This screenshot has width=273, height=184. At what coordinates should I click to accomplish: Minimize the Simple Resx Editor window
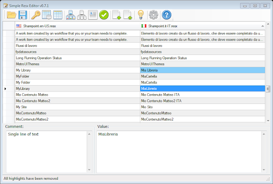(245, 6)
